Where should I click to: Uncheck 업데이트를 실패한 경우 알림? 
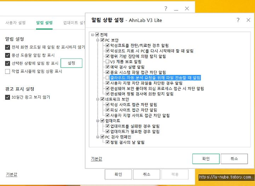click(107, 126)
